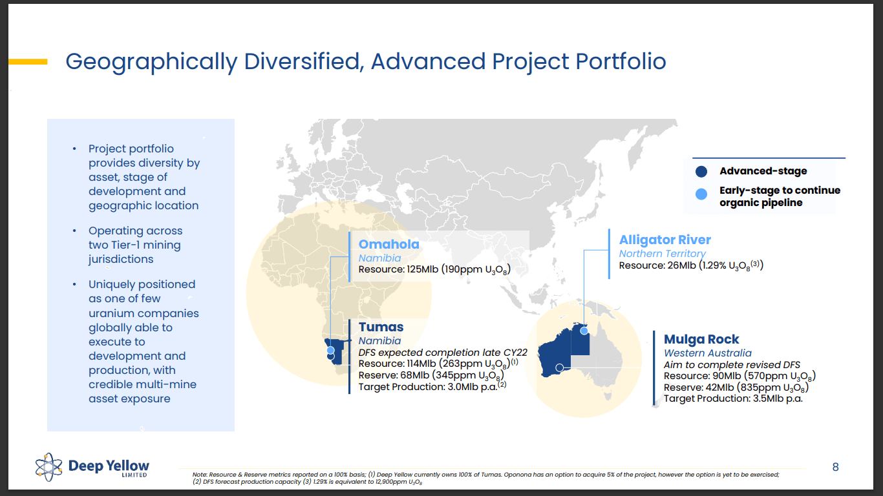
Task: Select the slide title text
Action: pyautogui.click(x=366, y=61)
